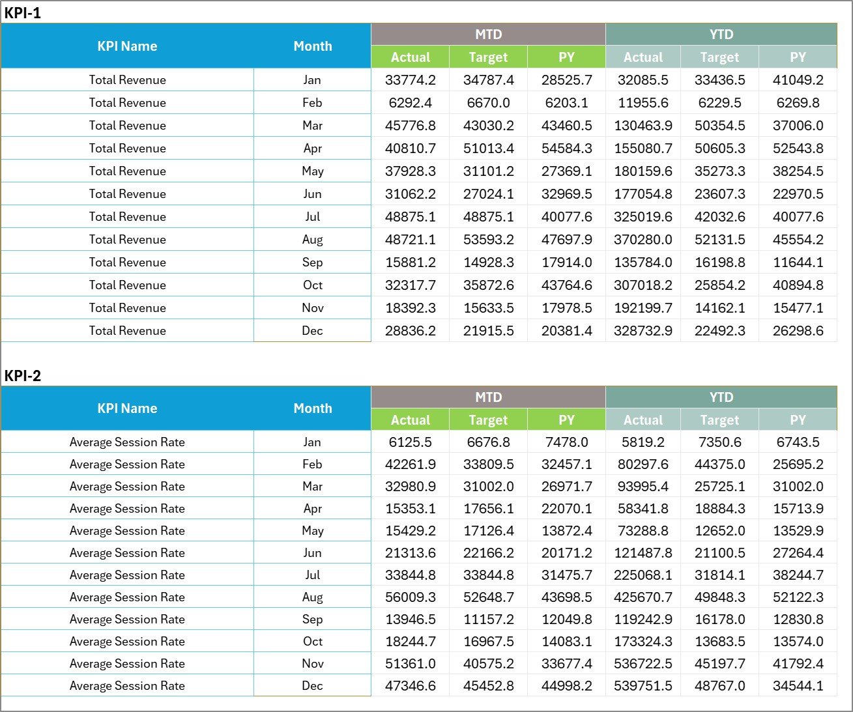Select the Actual column header under MTD
853x712 pixels.
point(410,57)
